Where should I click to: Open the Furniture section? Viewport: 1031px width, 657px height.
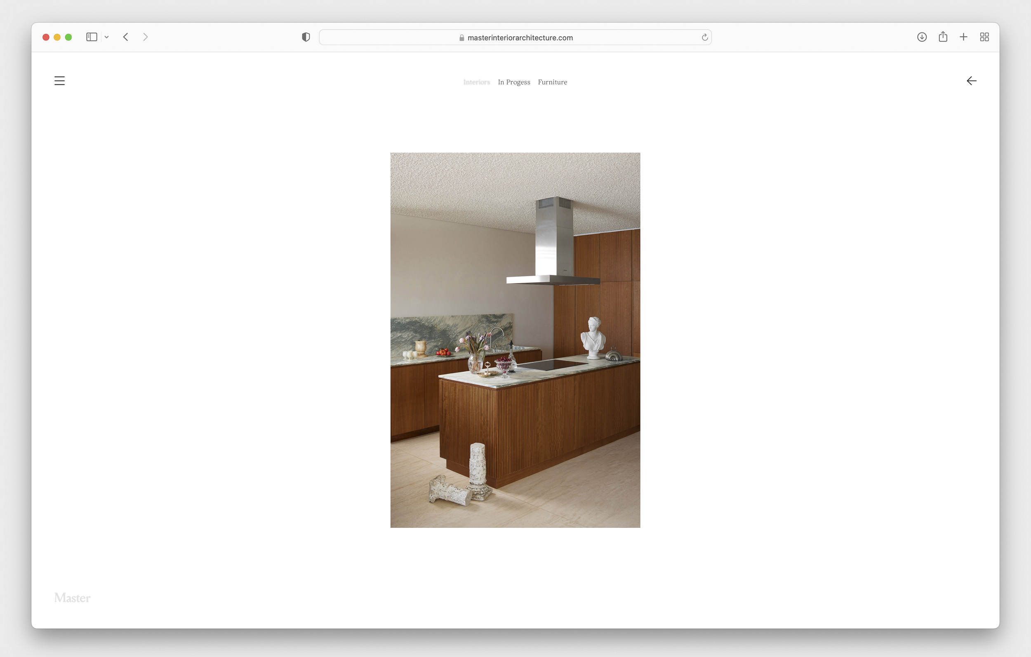click(552, 82)
